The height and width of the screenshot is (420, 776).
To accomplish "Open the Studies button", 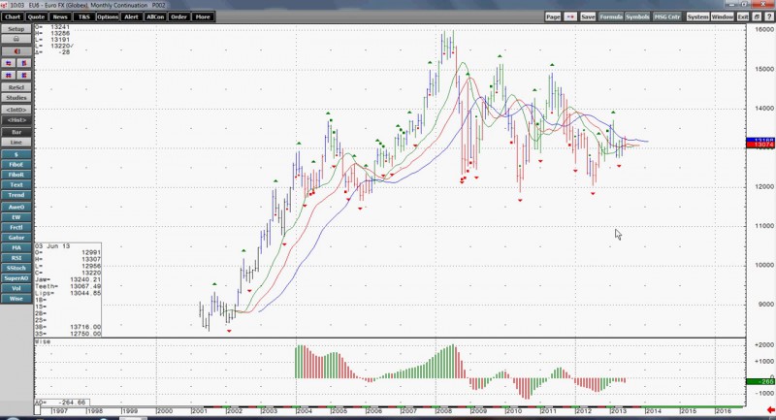I will coord(16,98).
